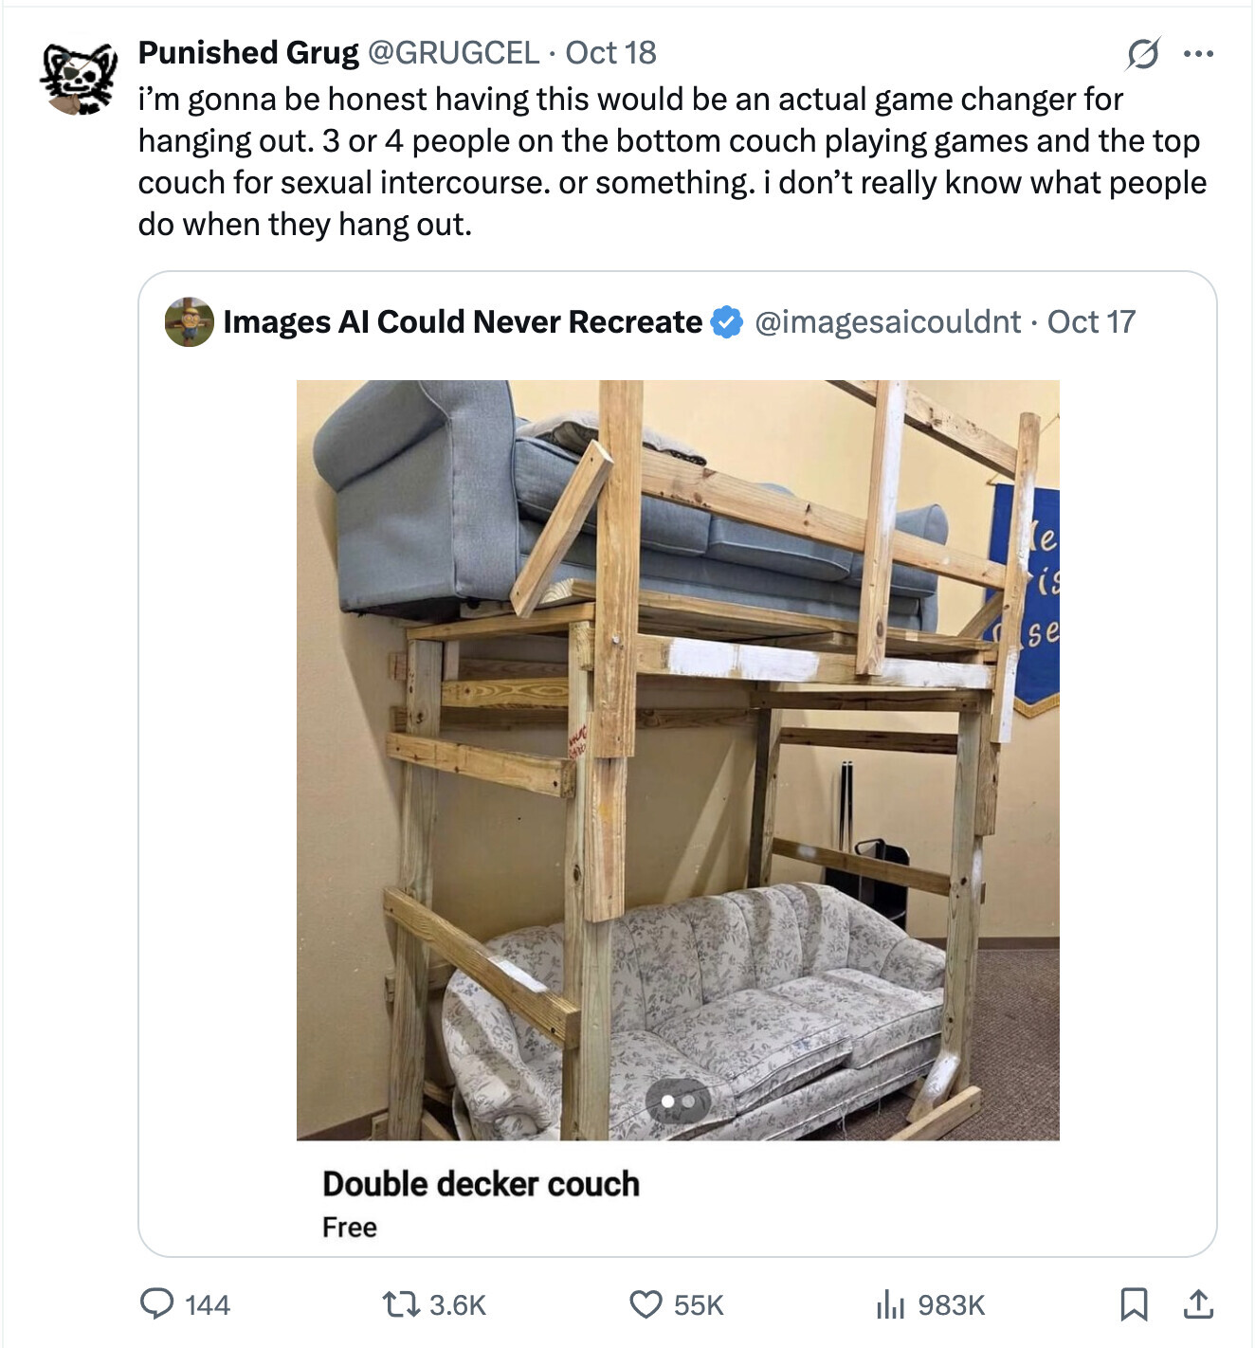1255x1348 pixels.
Task: Click Images AI Could Never Recreate name
Action: 463,322
